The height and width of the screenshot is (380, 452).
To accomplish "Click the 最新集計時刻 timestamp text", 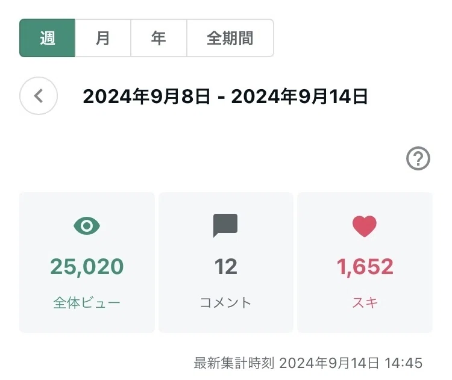I will pos(308,363).
